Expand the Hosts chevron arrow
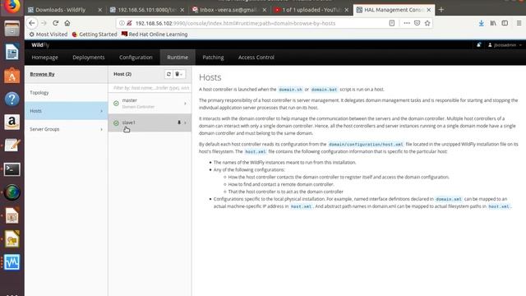526x296 pixels. [x=102, y=111]
